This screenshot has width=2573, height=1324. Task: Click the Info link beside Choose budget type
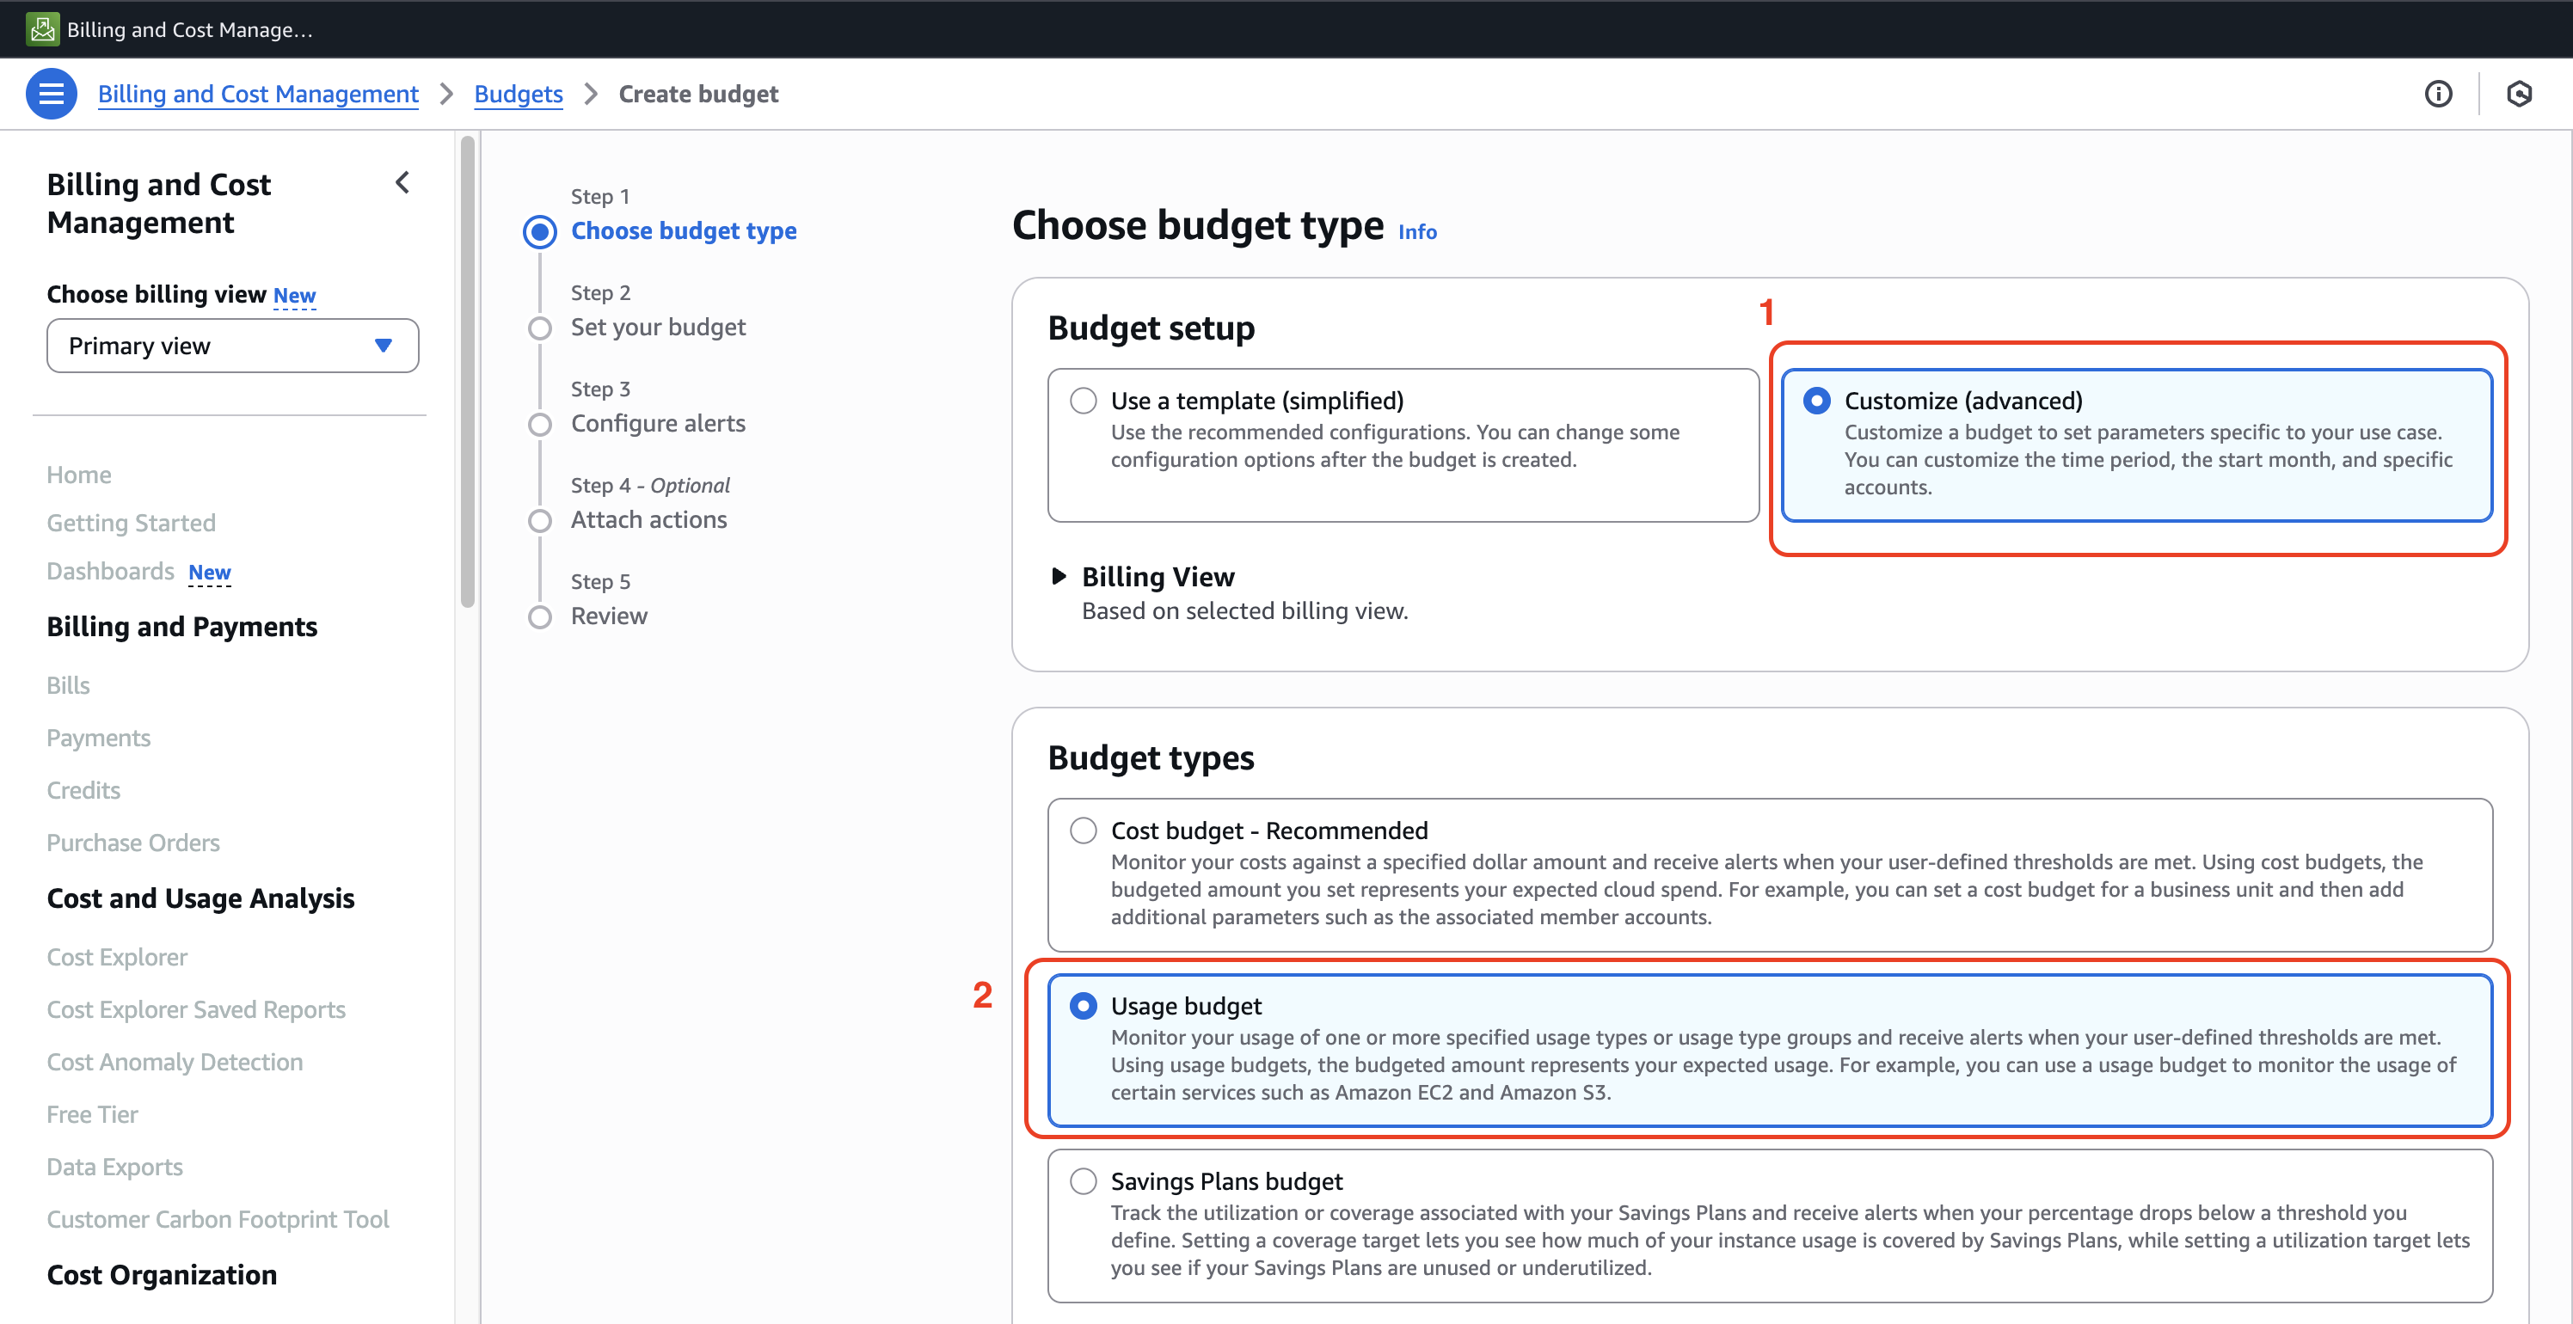(x=1416, y=231)
